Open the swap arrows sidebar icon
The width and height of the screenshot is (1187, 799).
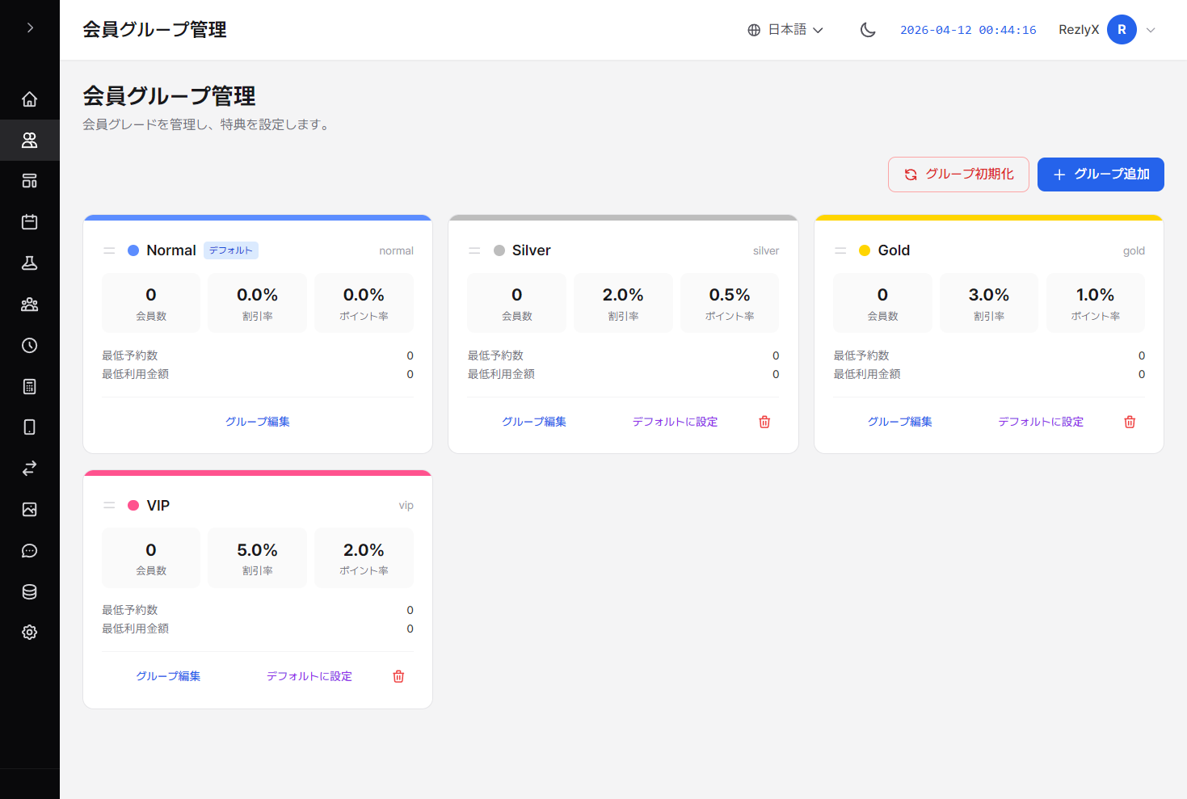(30, 469)
